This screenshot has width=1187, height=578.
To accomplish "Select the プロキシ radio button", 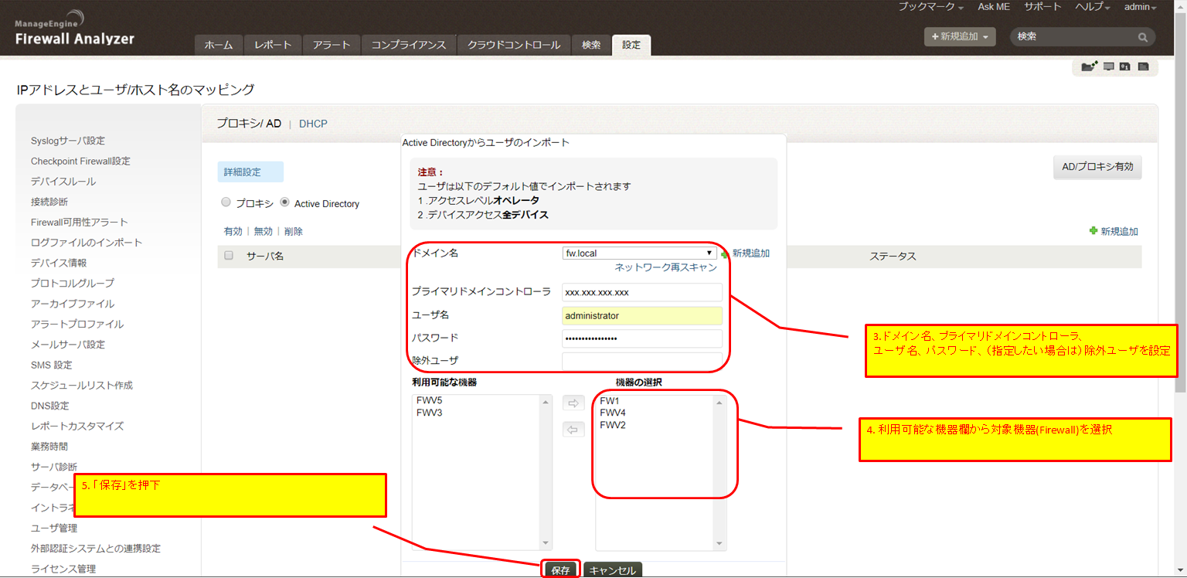I will pos(226,202).
